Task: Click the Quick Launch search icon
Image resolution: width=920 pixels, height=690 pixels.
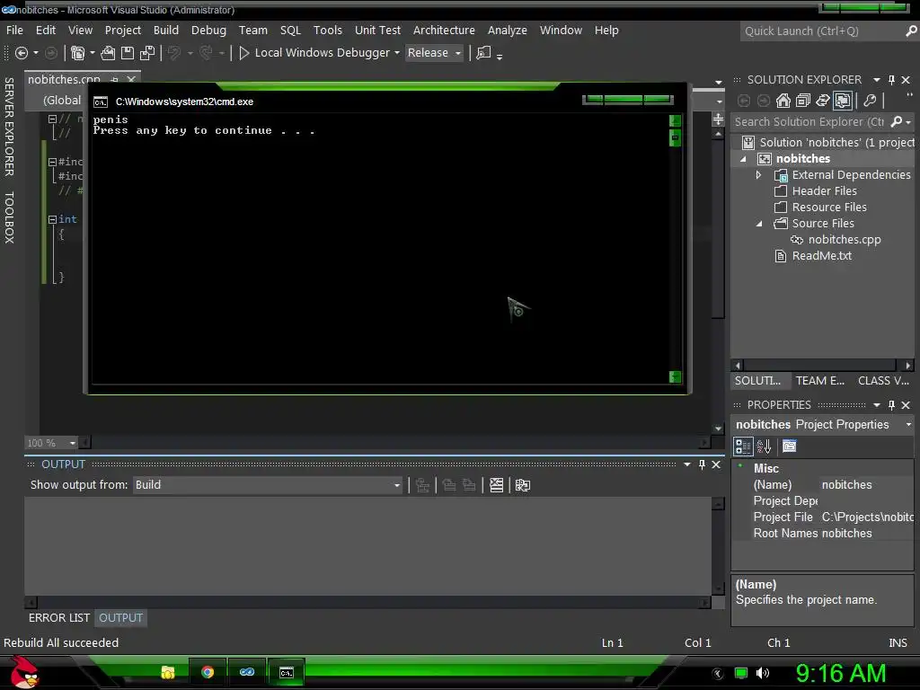Action: (x=911, y=31)
